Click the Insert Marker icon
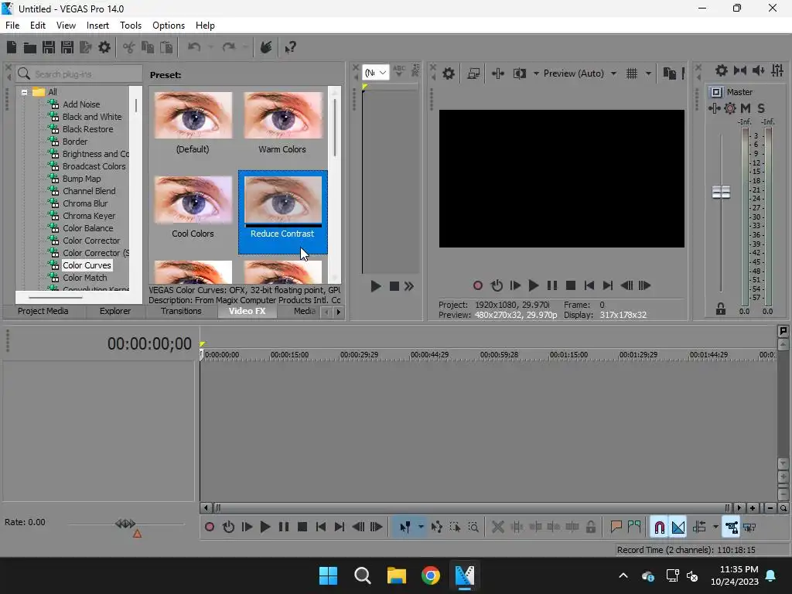792x594 pixels. (616, 527)
